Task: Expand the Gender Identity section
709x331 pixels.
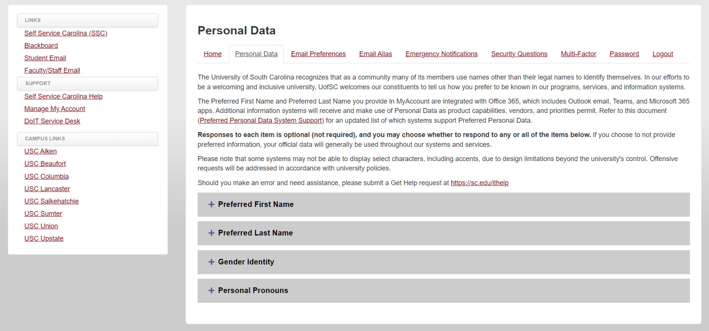Action: coord(246,262)
